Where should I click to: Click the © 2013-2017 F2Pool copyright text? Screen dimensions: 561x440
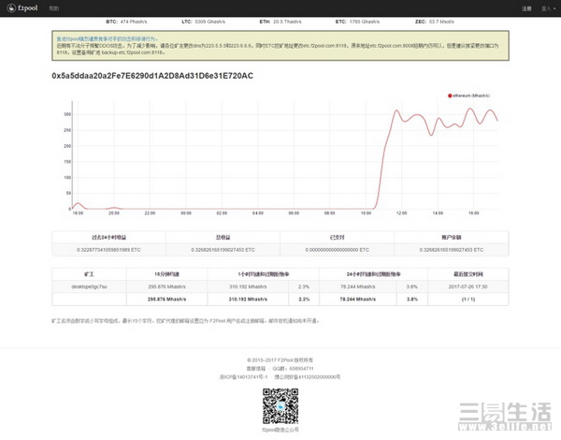(280, 360)
